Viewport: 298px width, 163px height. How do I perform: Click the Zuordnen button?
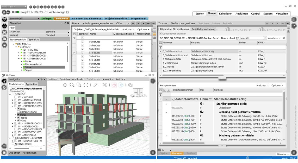tap(163, 23)
